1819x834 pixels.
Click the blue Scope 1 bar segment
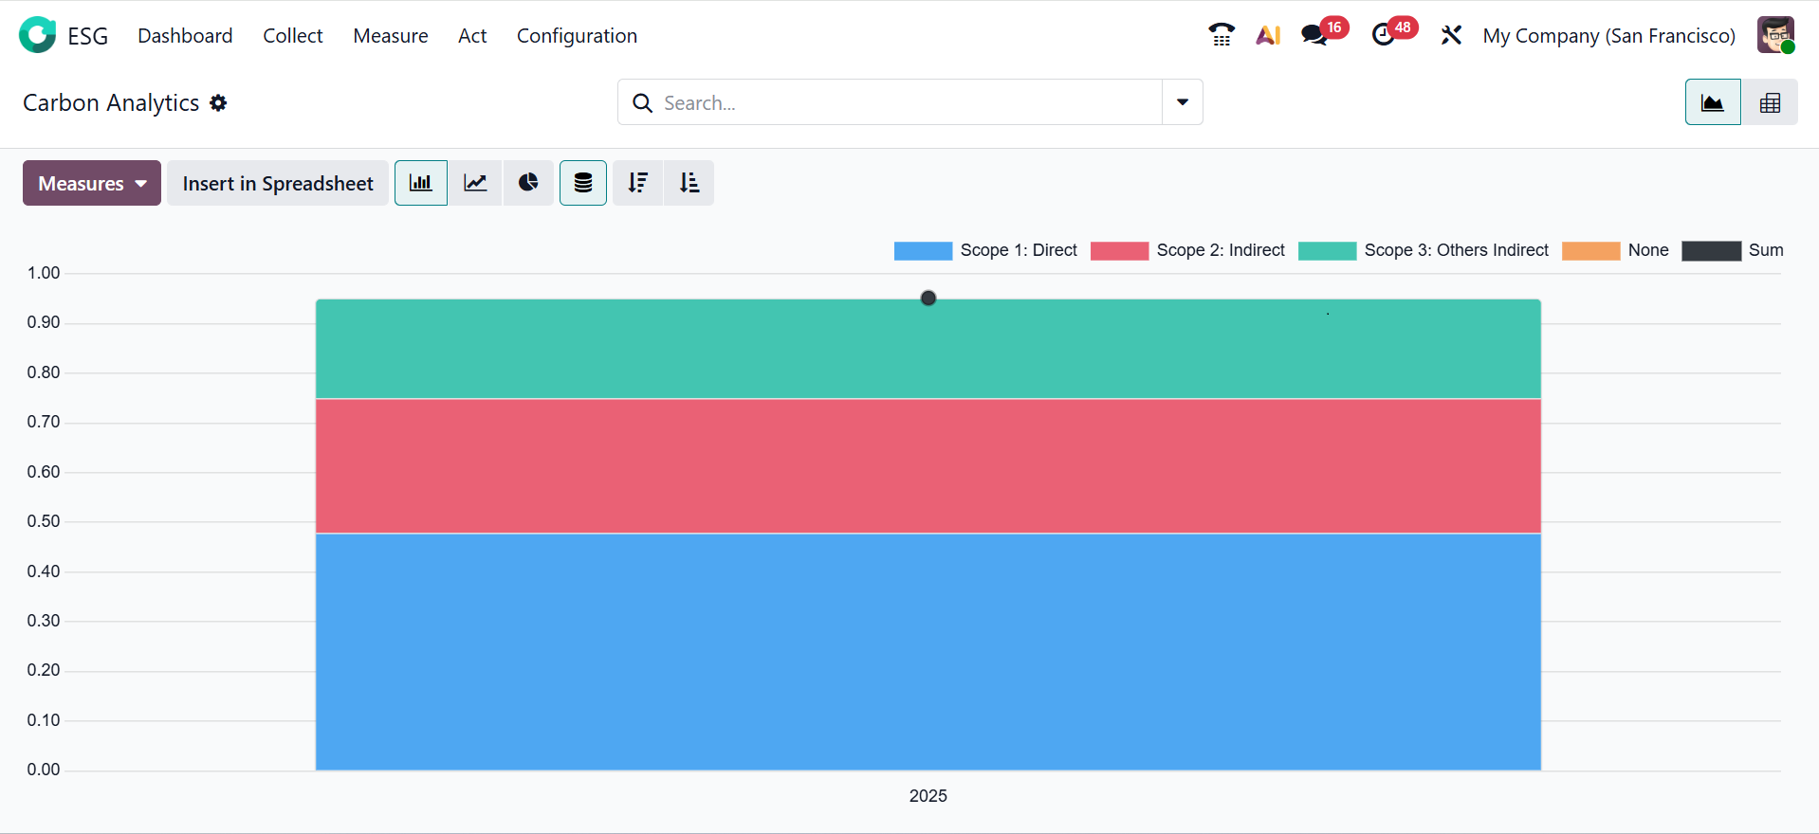[928, 652]
